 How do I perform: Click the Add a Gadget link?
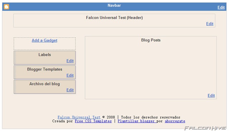point(44,40)
